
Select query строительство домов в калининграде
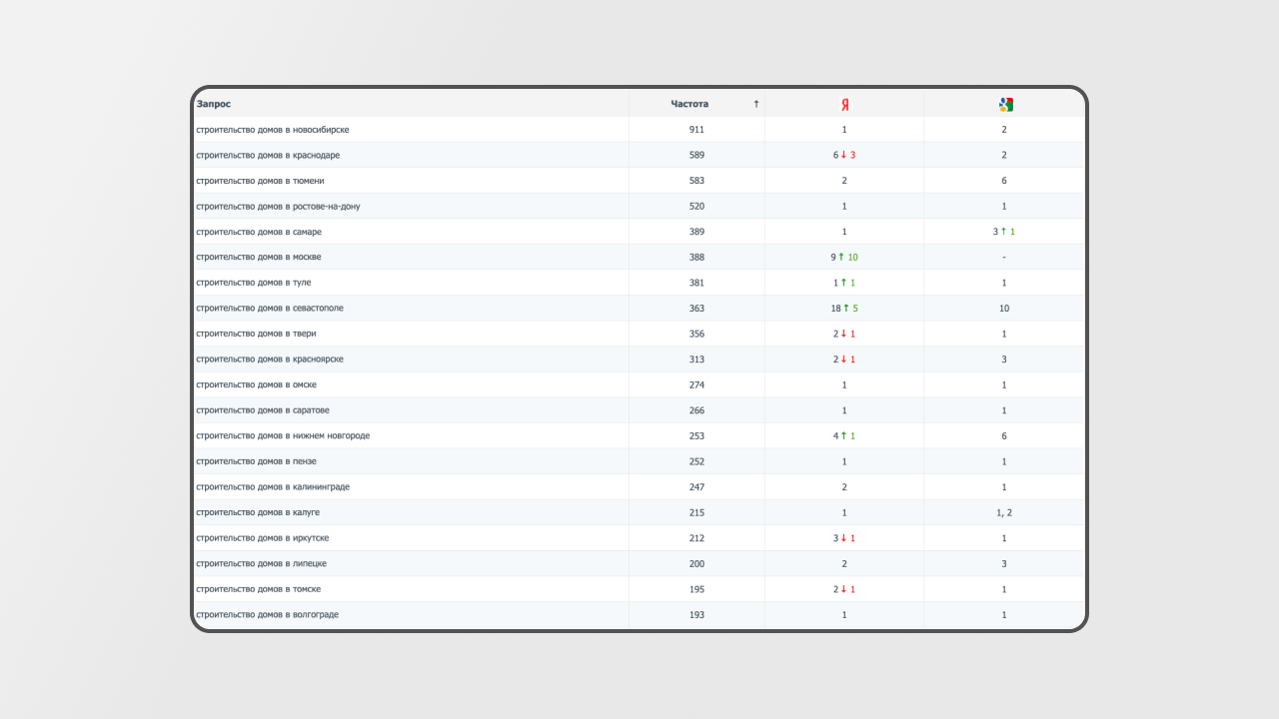[x=273, y=486]
